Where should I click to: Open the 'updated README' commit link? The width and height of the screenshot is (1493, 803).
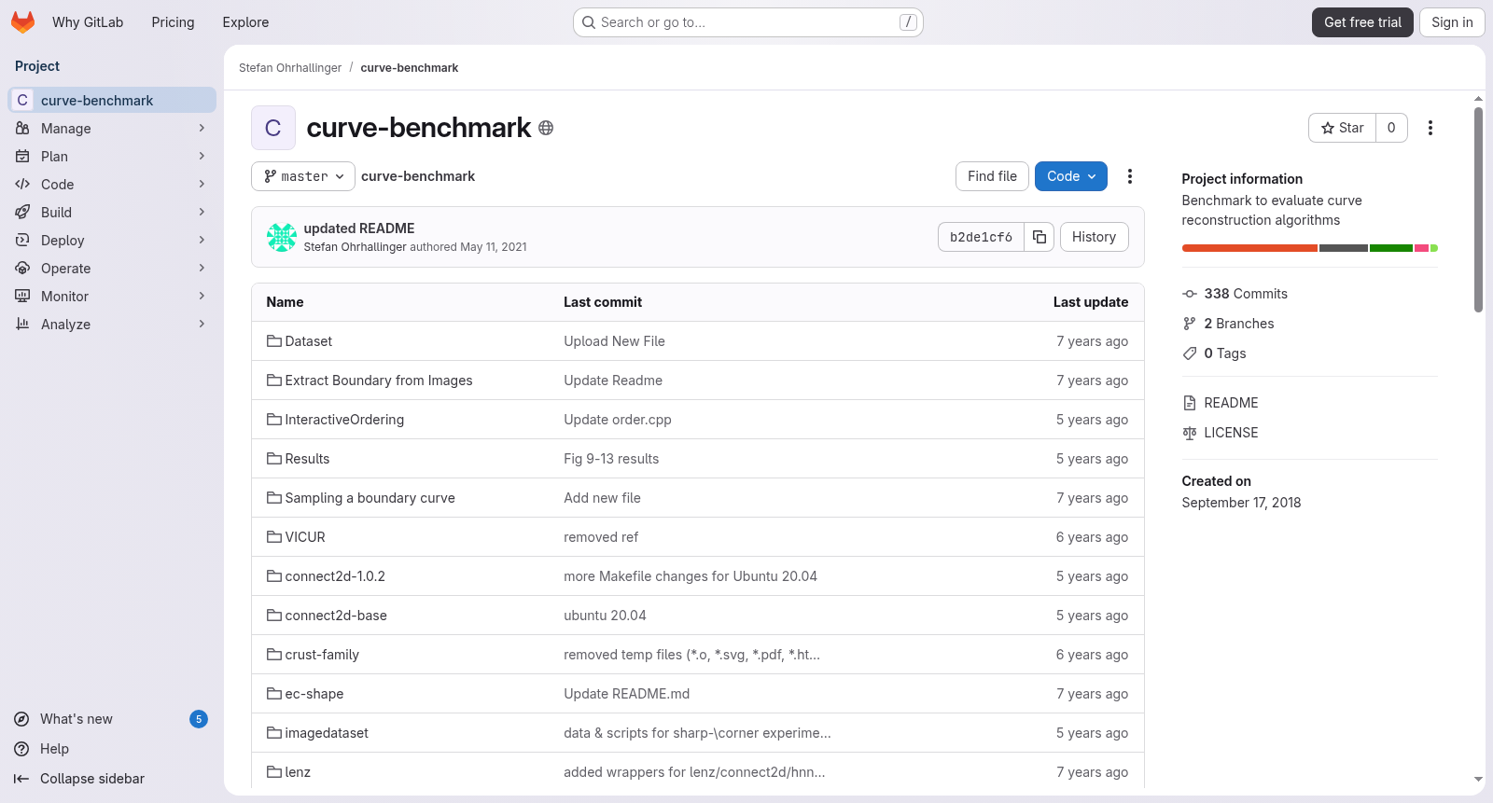pos(359,228)
